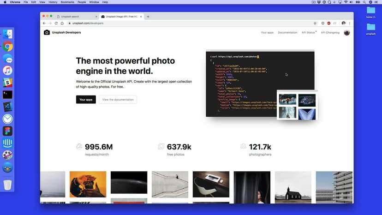Open the black church photo thumbnail
The width and height of the screenshot is (382, 215).
[x=293, y=187]
